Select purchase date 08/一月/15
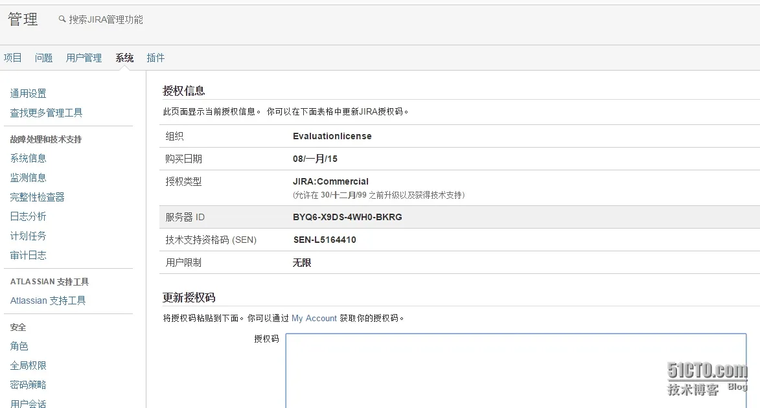The image size is (760, 408). pyautogui.click(x=315, y=159)
